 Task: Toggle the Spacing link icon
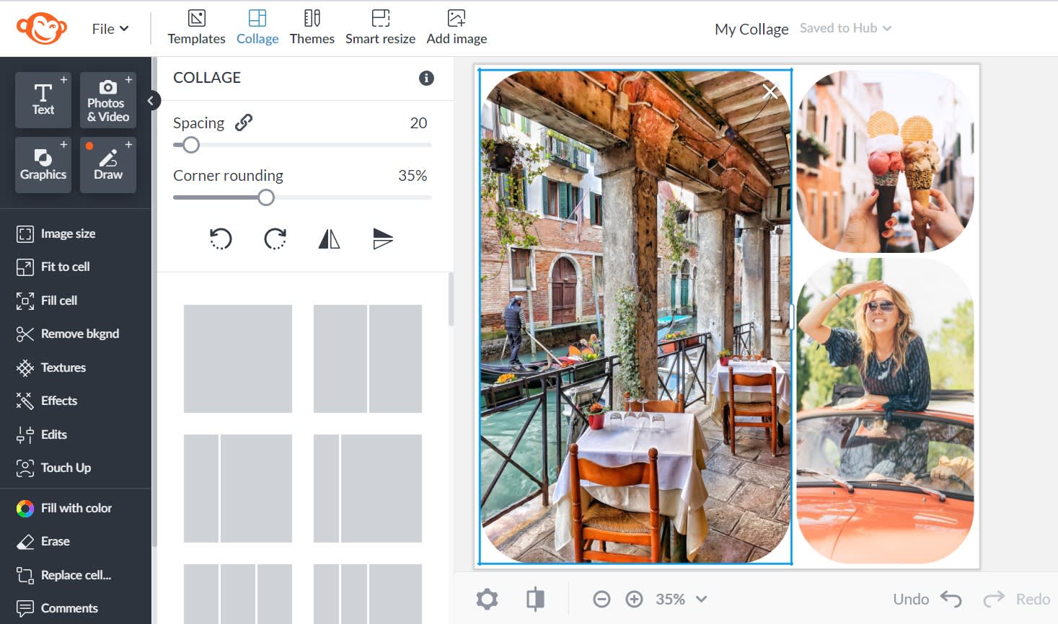click(244, 122)
